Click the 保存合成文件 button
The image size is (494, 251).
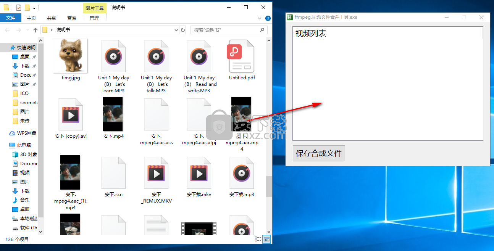(319, 153)
